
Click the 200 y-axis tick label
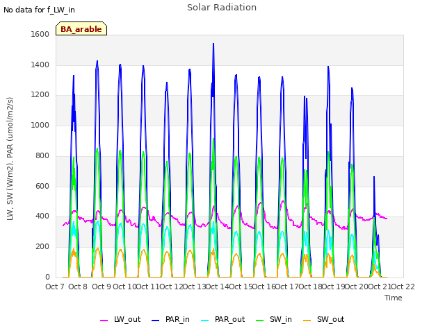pyautogui.click(x=42, y=247)
